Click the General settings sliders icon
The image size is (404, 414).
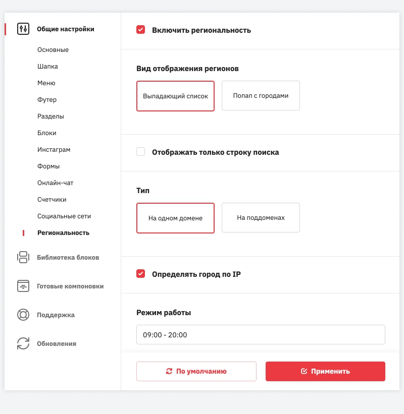23,29
